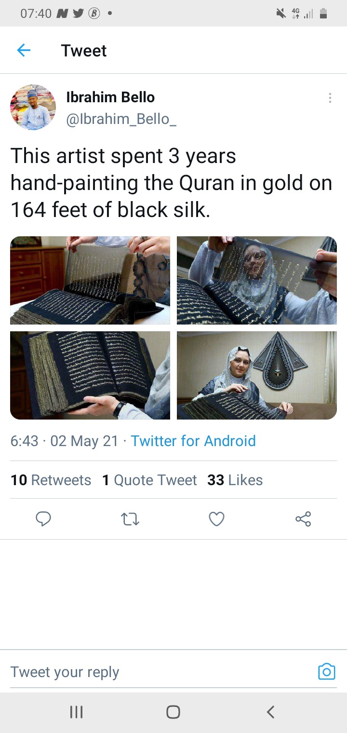Tap the @Ibrahim_Bello_ handle

pyautogui.click(x=121, y=119)
